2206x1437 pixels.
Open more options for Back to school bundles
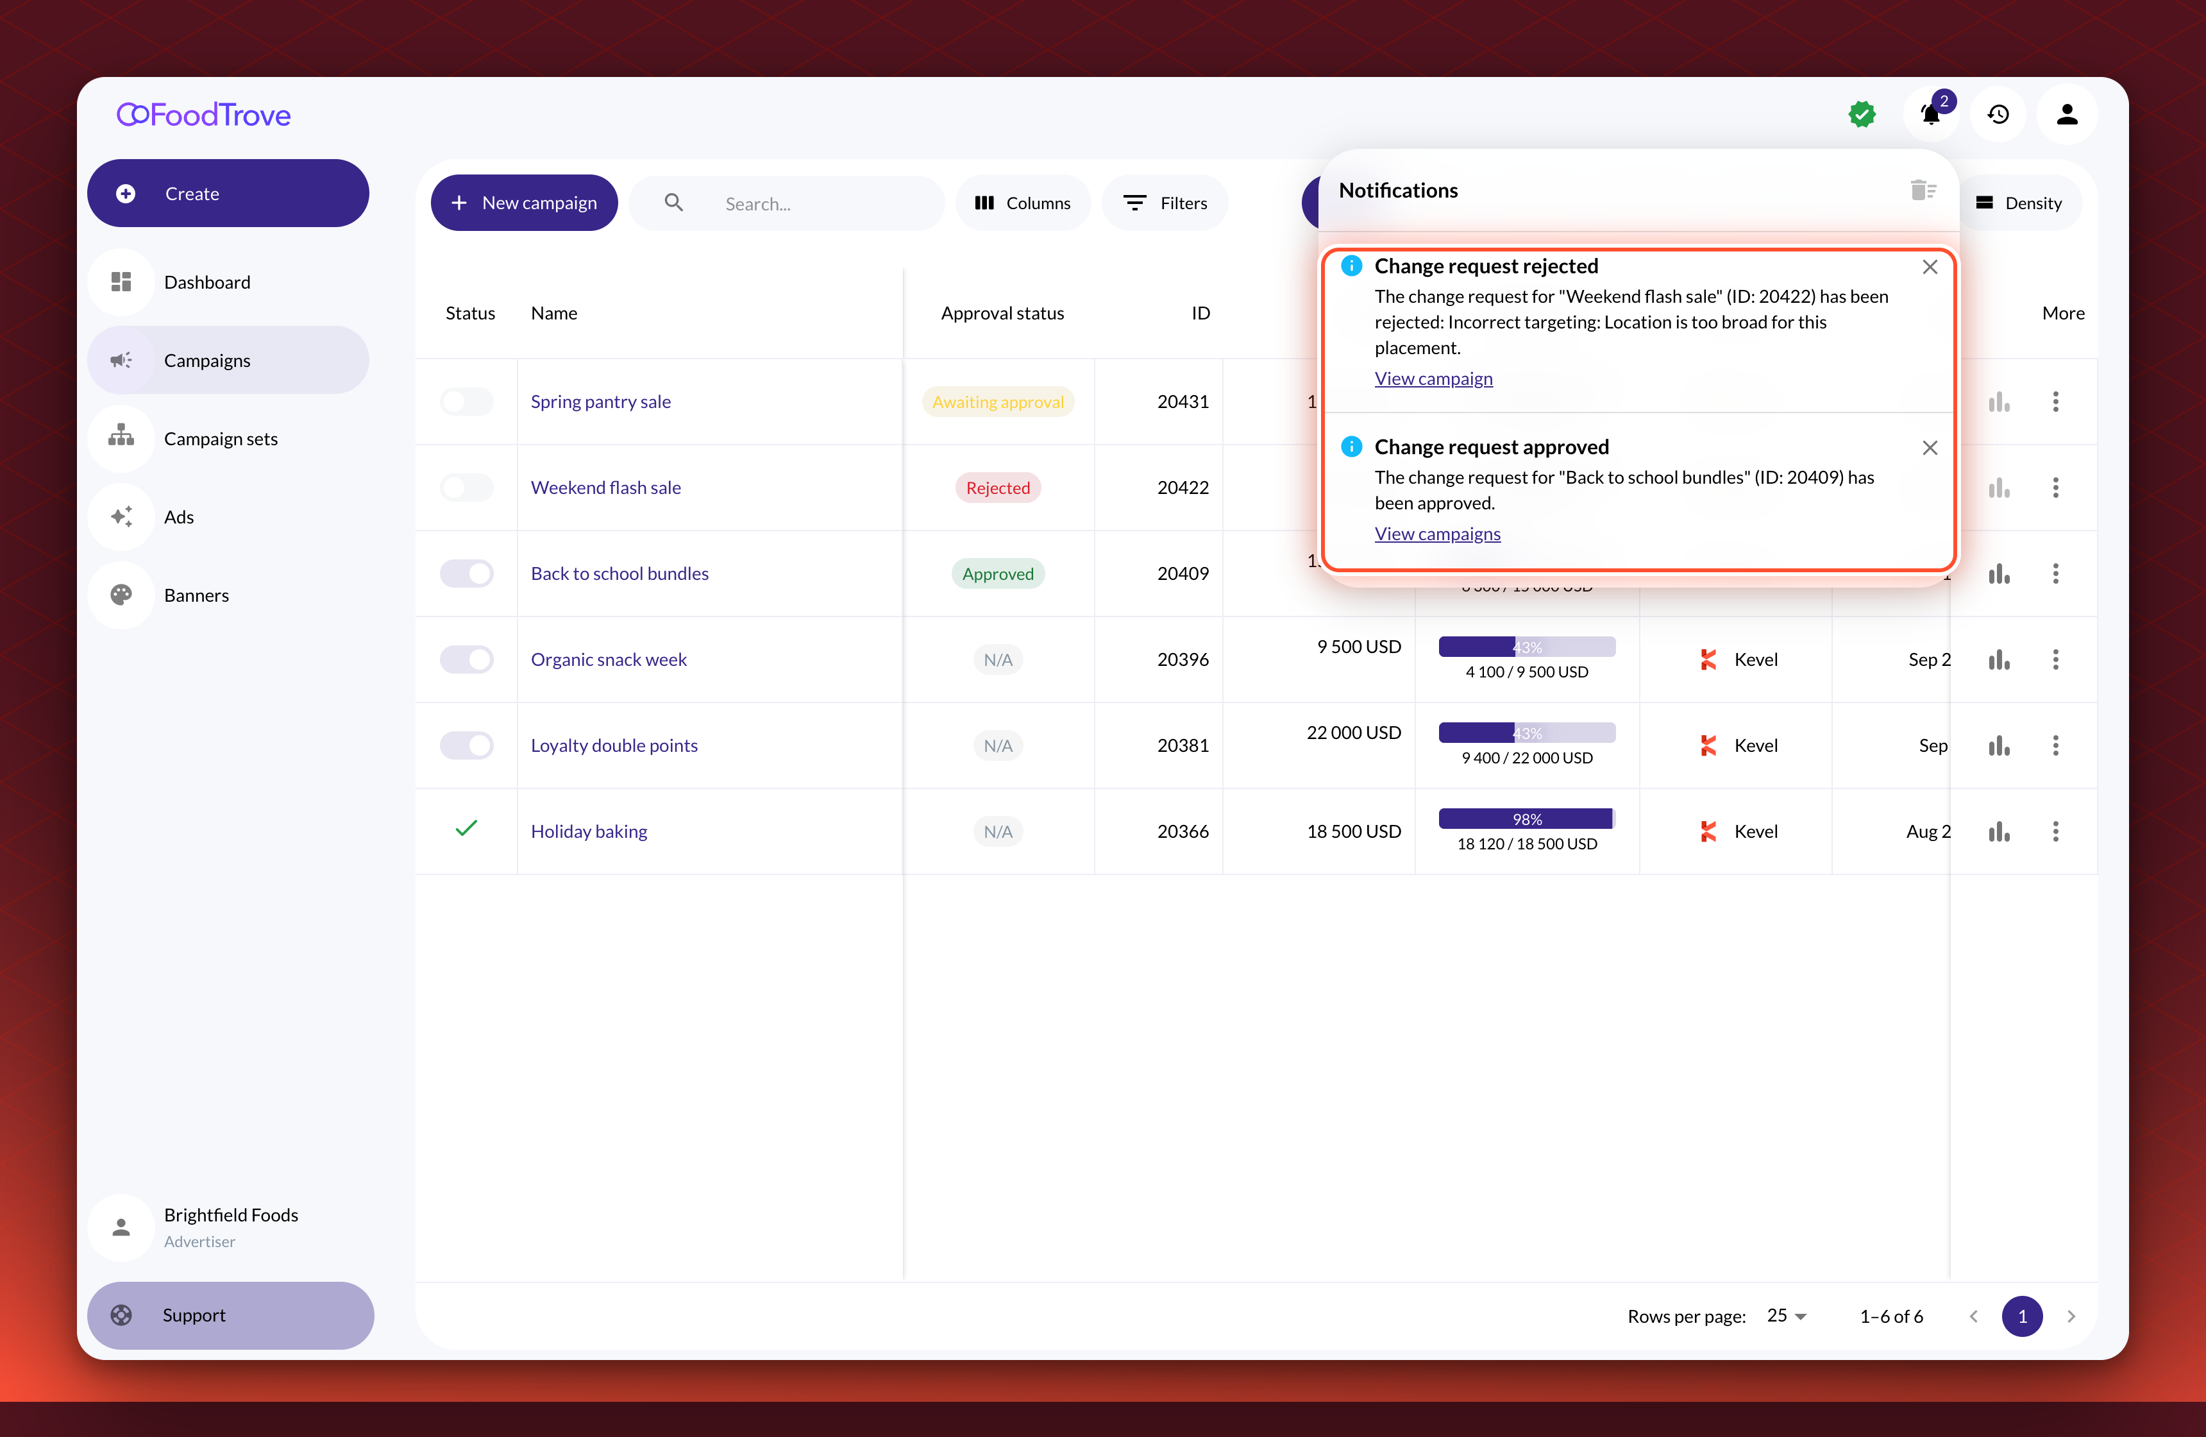[x=2056, y=574]
